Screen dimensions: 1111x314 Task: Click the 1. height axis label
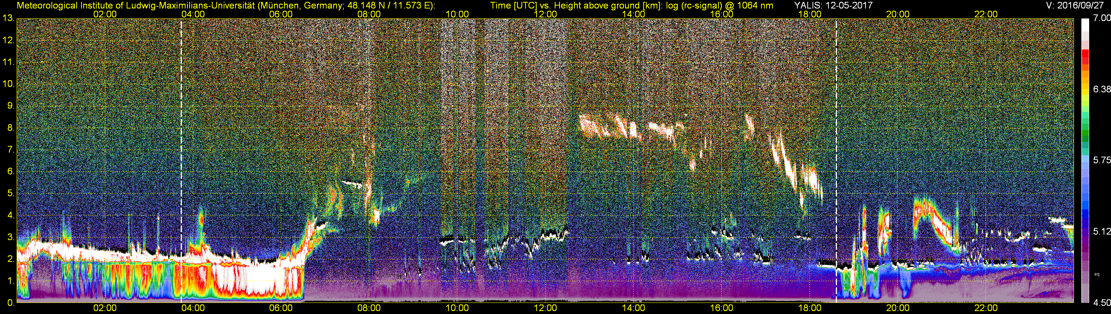click(x=11, y=281)
